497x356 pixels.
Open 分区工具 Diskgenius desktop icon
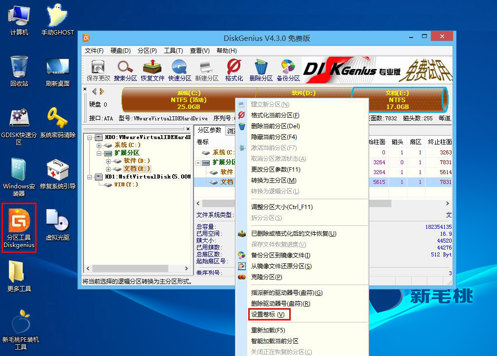pos(19,228)
